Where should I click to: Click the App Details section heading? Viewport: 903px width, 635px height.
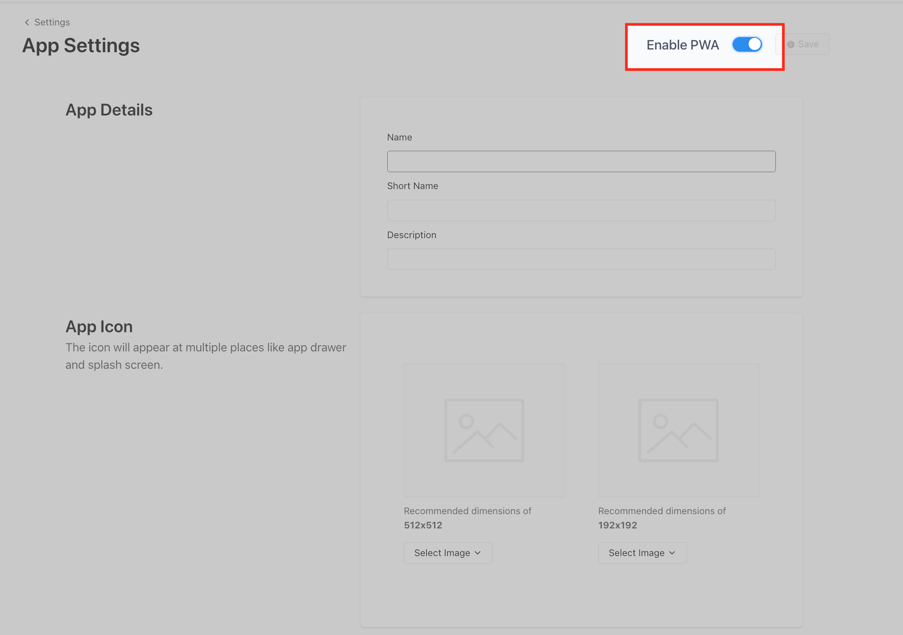pyautogui.click(x=109, y=110)
